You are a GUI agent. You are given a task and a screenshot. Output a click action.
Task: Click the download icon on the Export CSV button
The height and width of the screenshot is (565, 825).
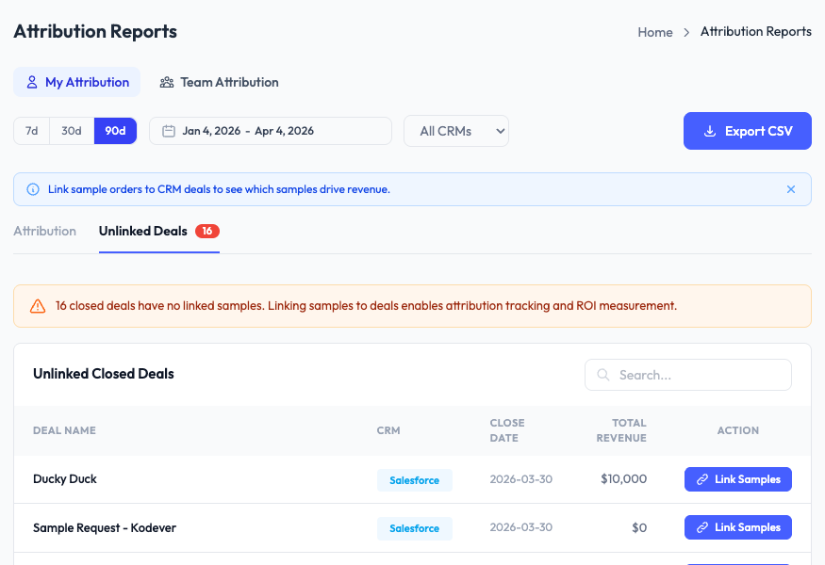[x=709, y=131]
